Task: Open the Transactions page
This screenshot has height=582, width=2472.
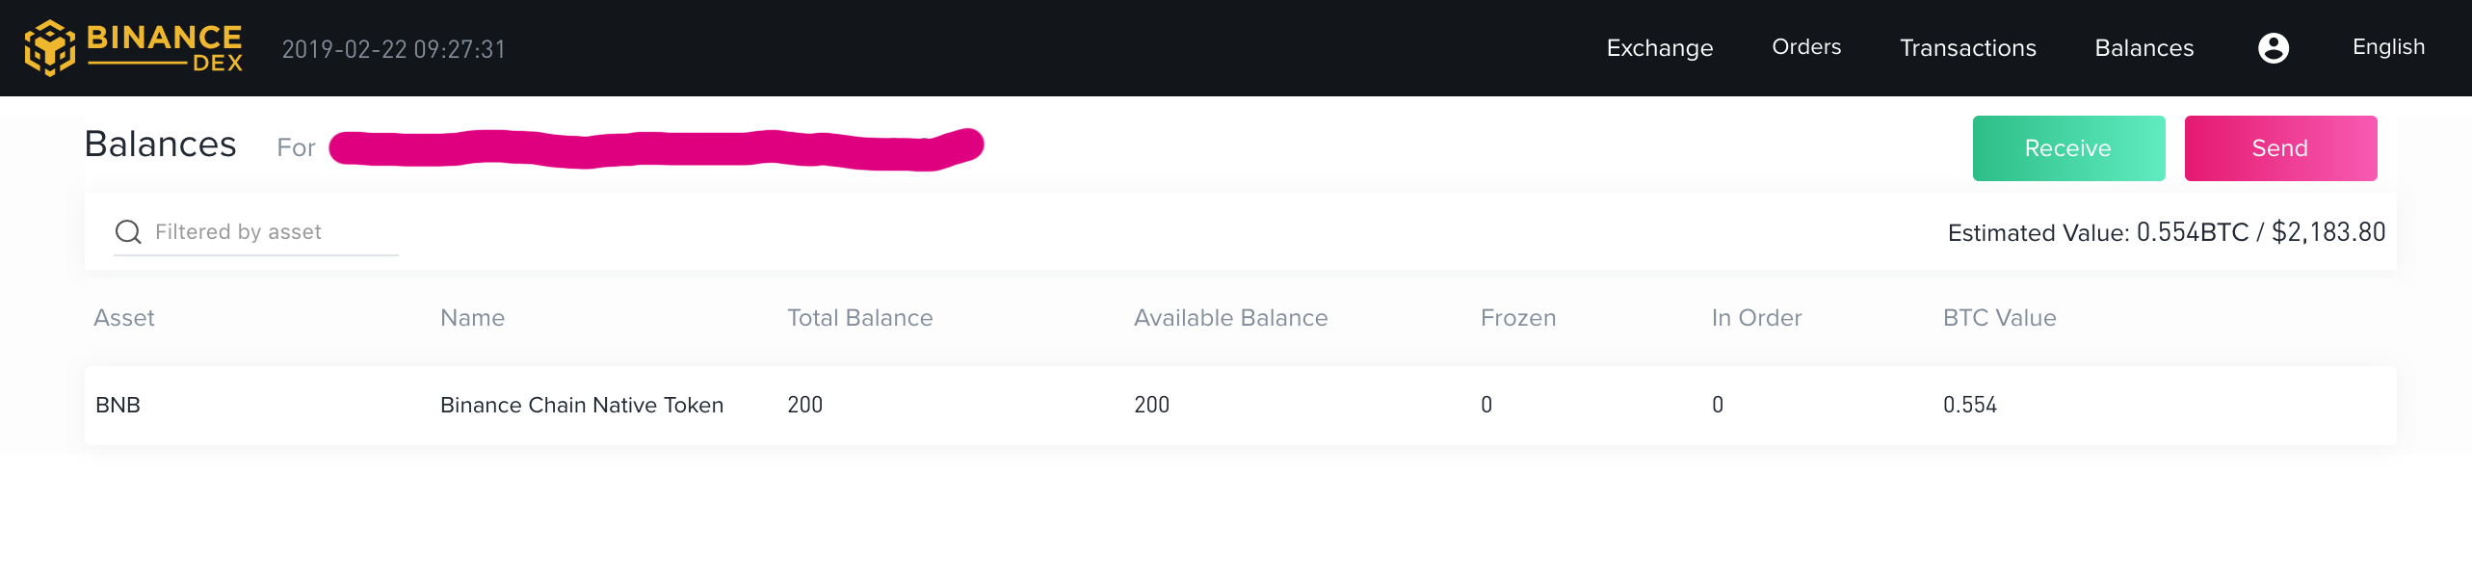Action: (x=1967, y=48)
